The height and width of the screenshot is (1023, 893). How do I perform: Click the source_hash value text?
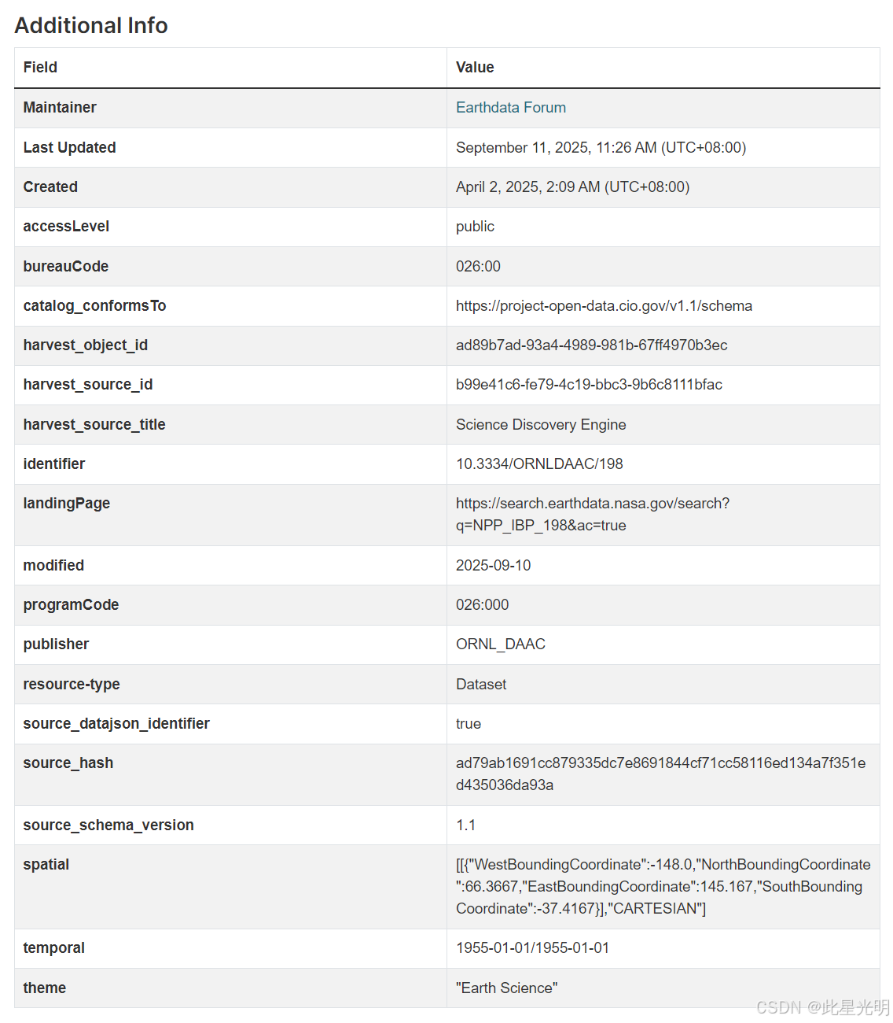tap(660, 774)
